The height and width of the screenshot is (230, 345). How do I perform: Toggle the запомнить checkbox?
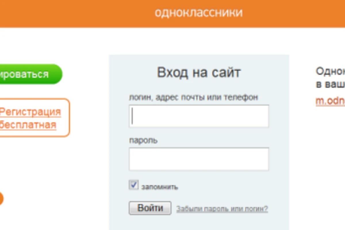click(134, 185)
